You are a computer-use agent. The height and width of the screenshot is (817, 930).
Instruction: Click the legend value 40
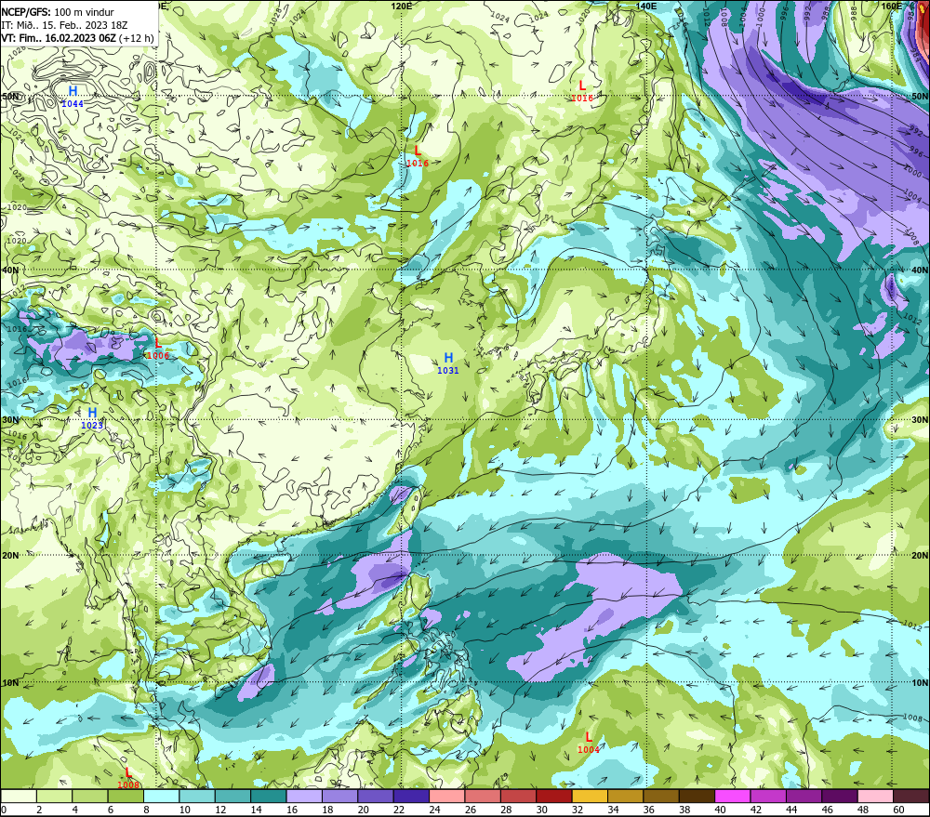720,810
